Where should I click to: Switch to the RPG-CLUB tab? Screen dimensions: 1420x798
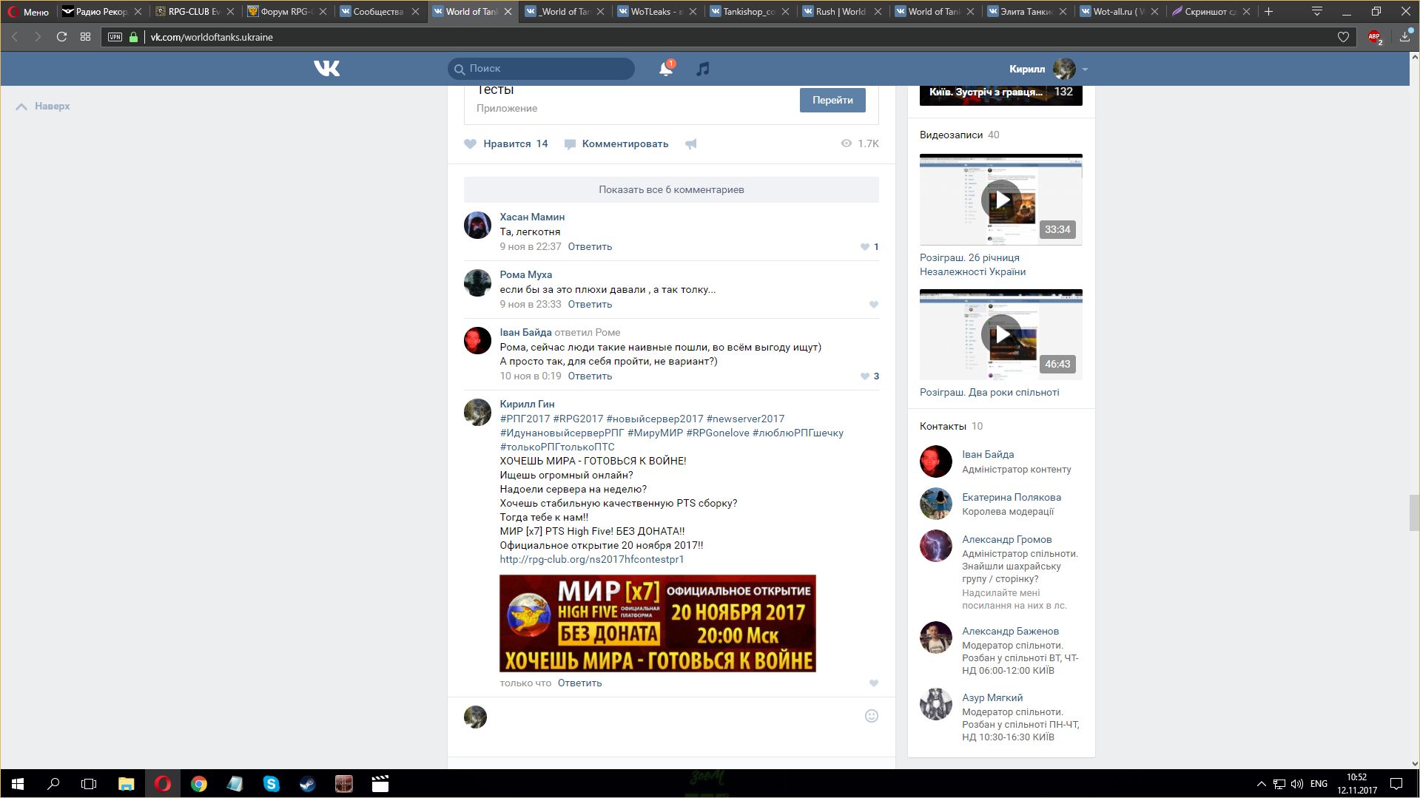194,11
